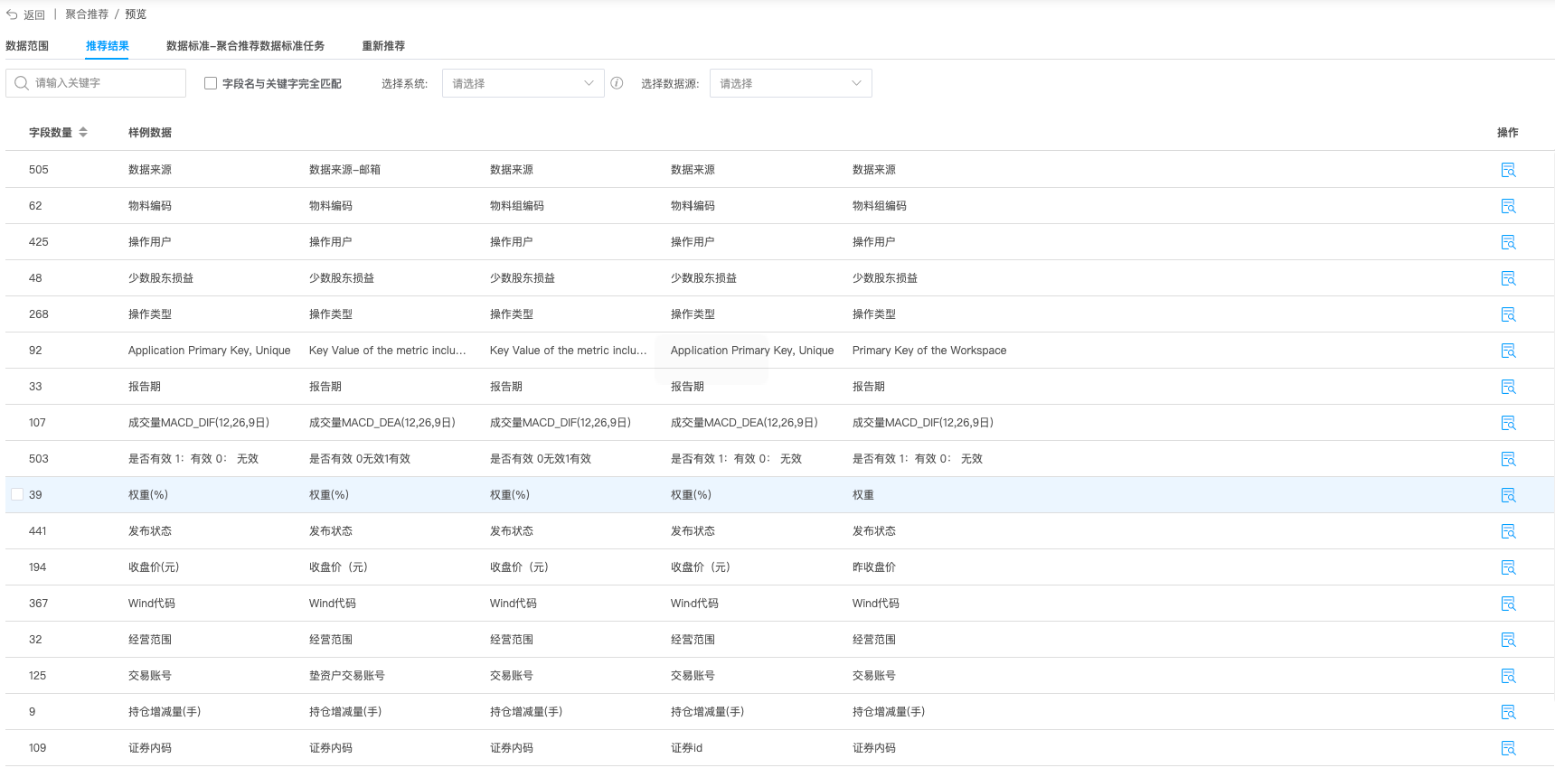Click the 返回 back arrow icon

coord(12,14)
